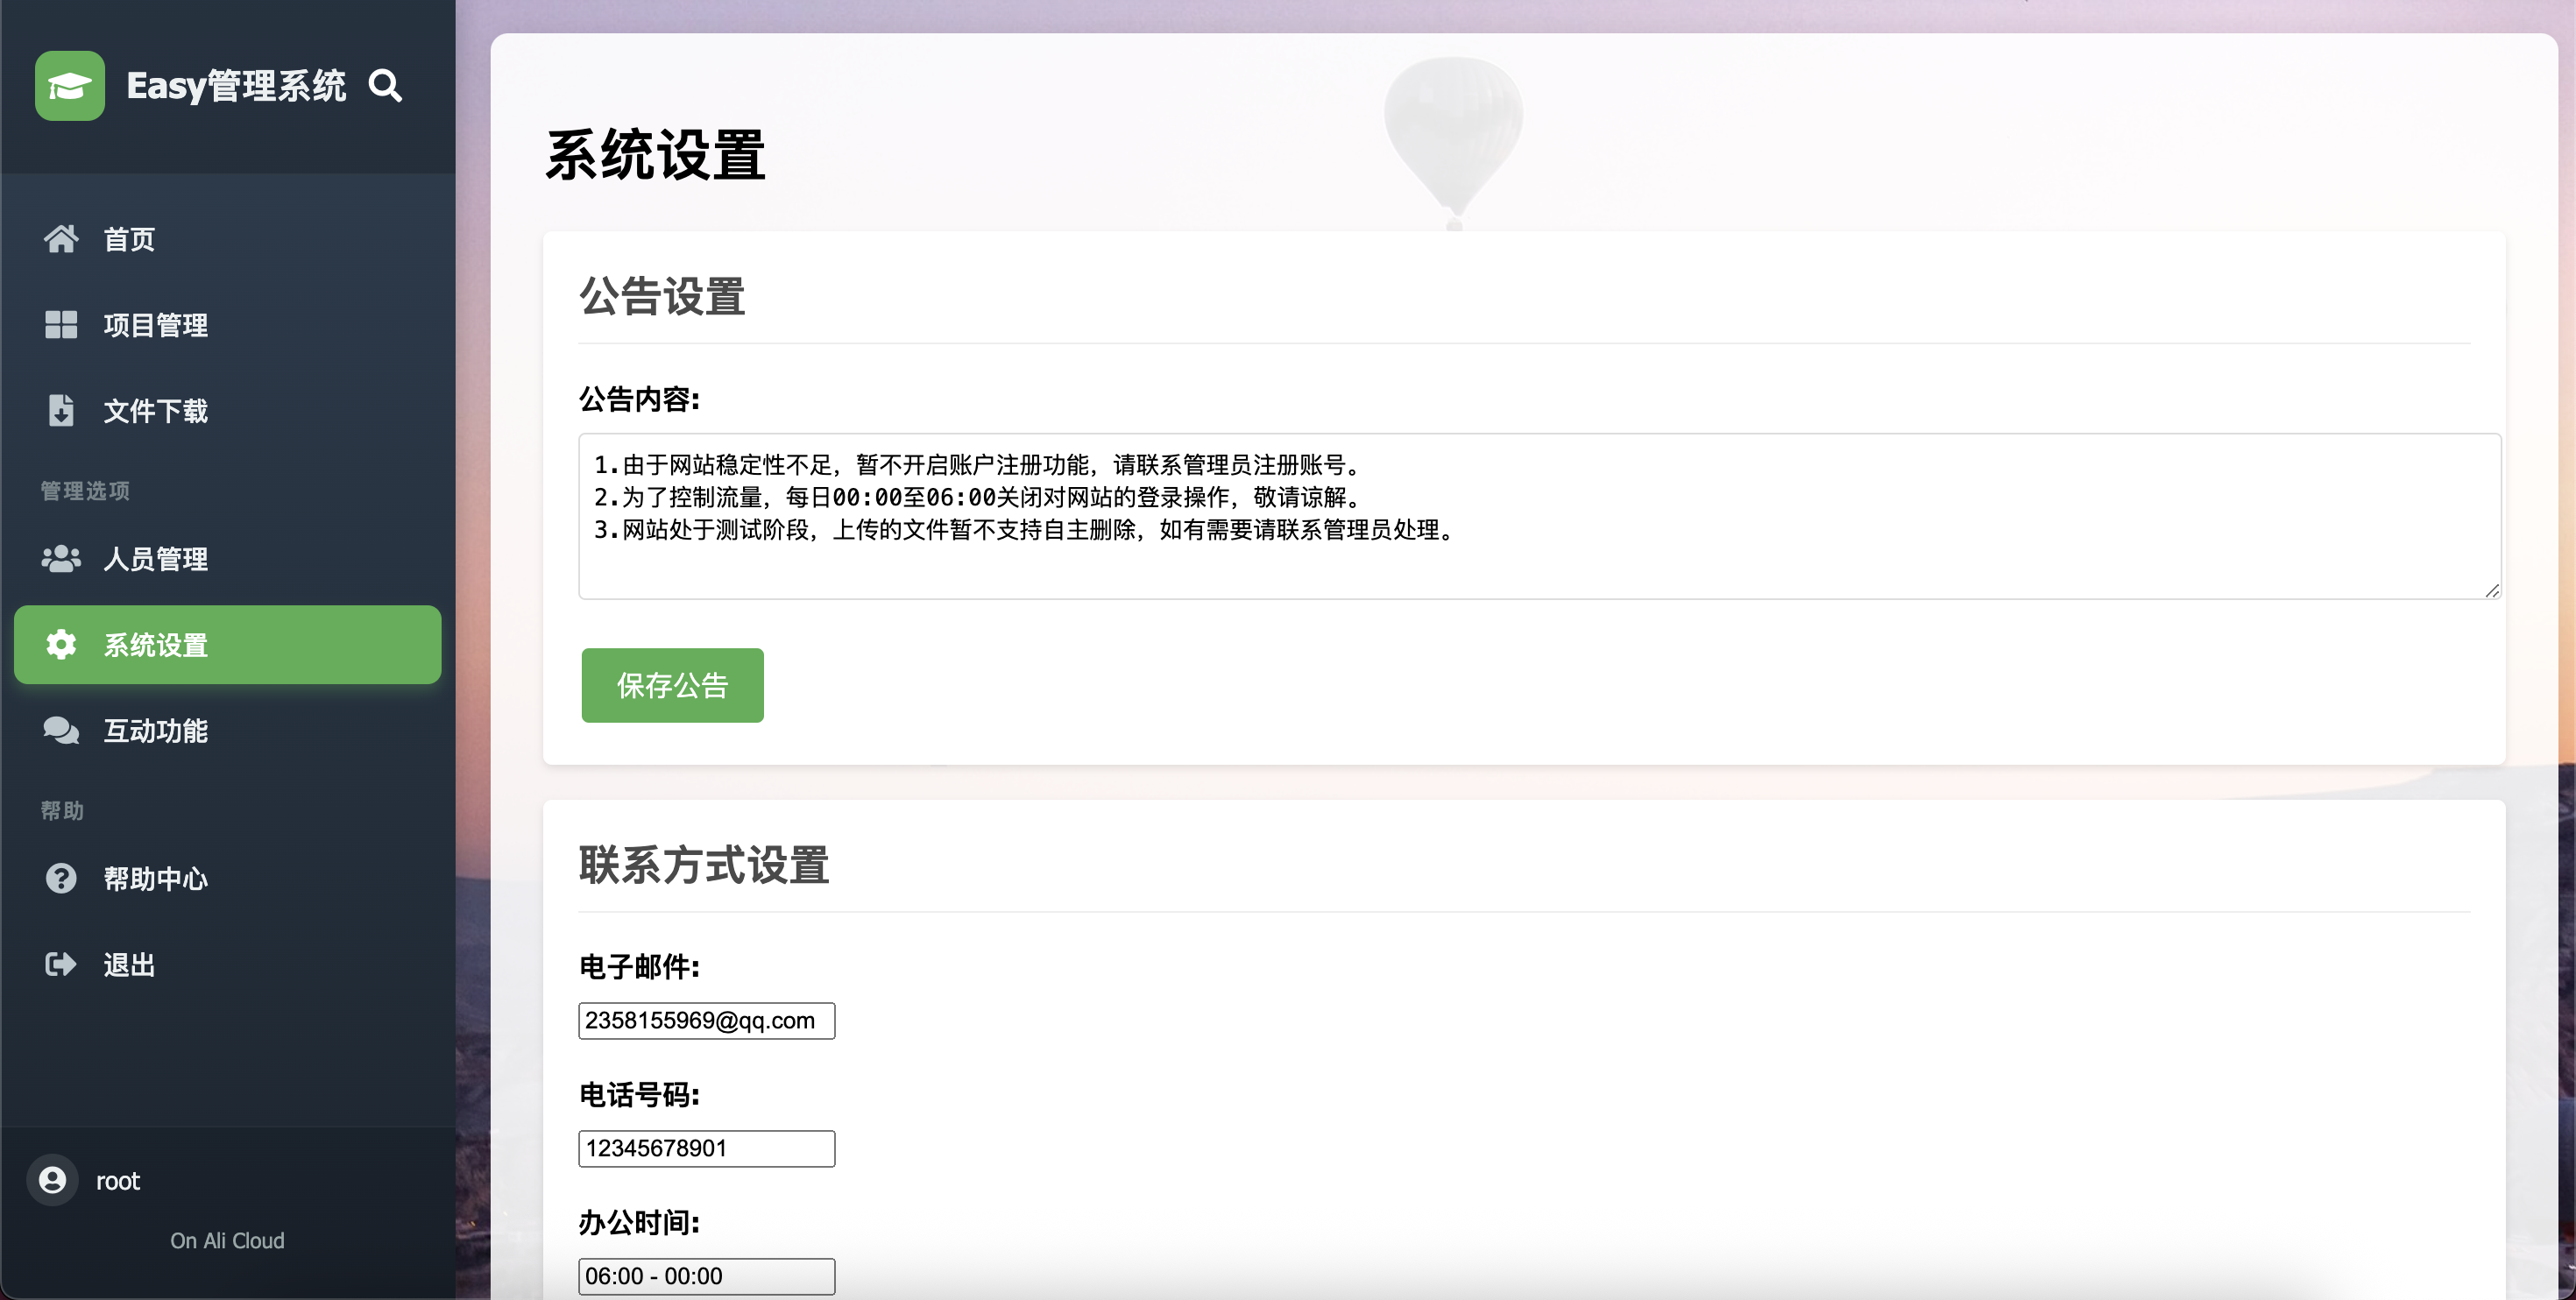The width and height of the screenshot is (2576, 1300).
Task: Click the announcement textarea resize handle
Action: click(x=2492, y=591)
